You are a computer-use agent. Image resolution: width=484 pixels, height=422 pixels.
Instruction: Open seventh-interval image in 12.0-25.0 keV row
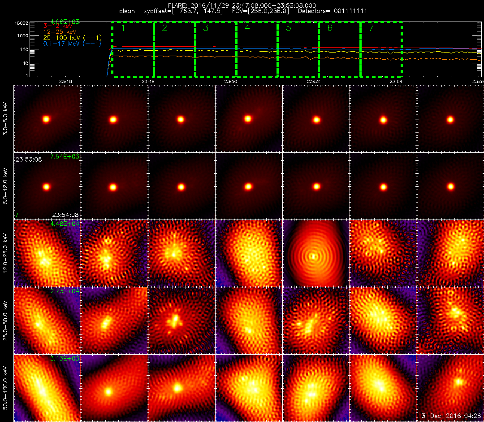point(450,253)
